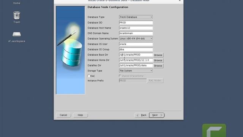The width and height of the screenshot is (243, 137).
Task: Click the DNS Domain Name field
Action: (136, 33)
